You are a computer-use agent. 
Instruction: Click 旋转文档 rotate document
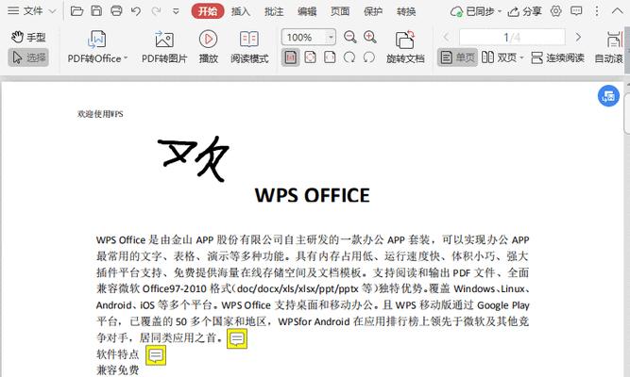(405, 46)
